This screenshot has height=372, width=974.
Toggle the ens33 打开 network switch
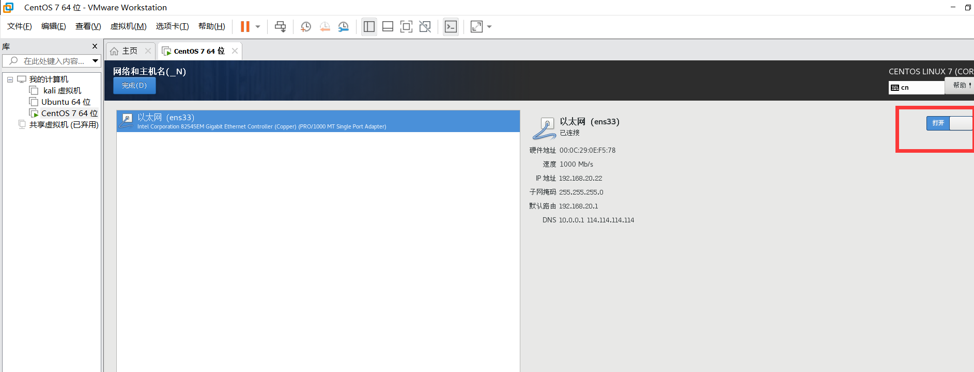949,123
